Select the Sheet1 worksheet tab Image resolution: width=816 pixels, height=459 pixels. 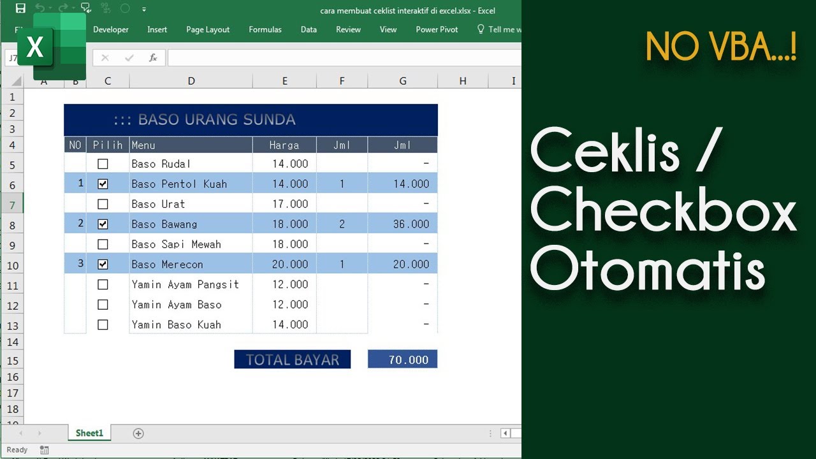(89, 433)
